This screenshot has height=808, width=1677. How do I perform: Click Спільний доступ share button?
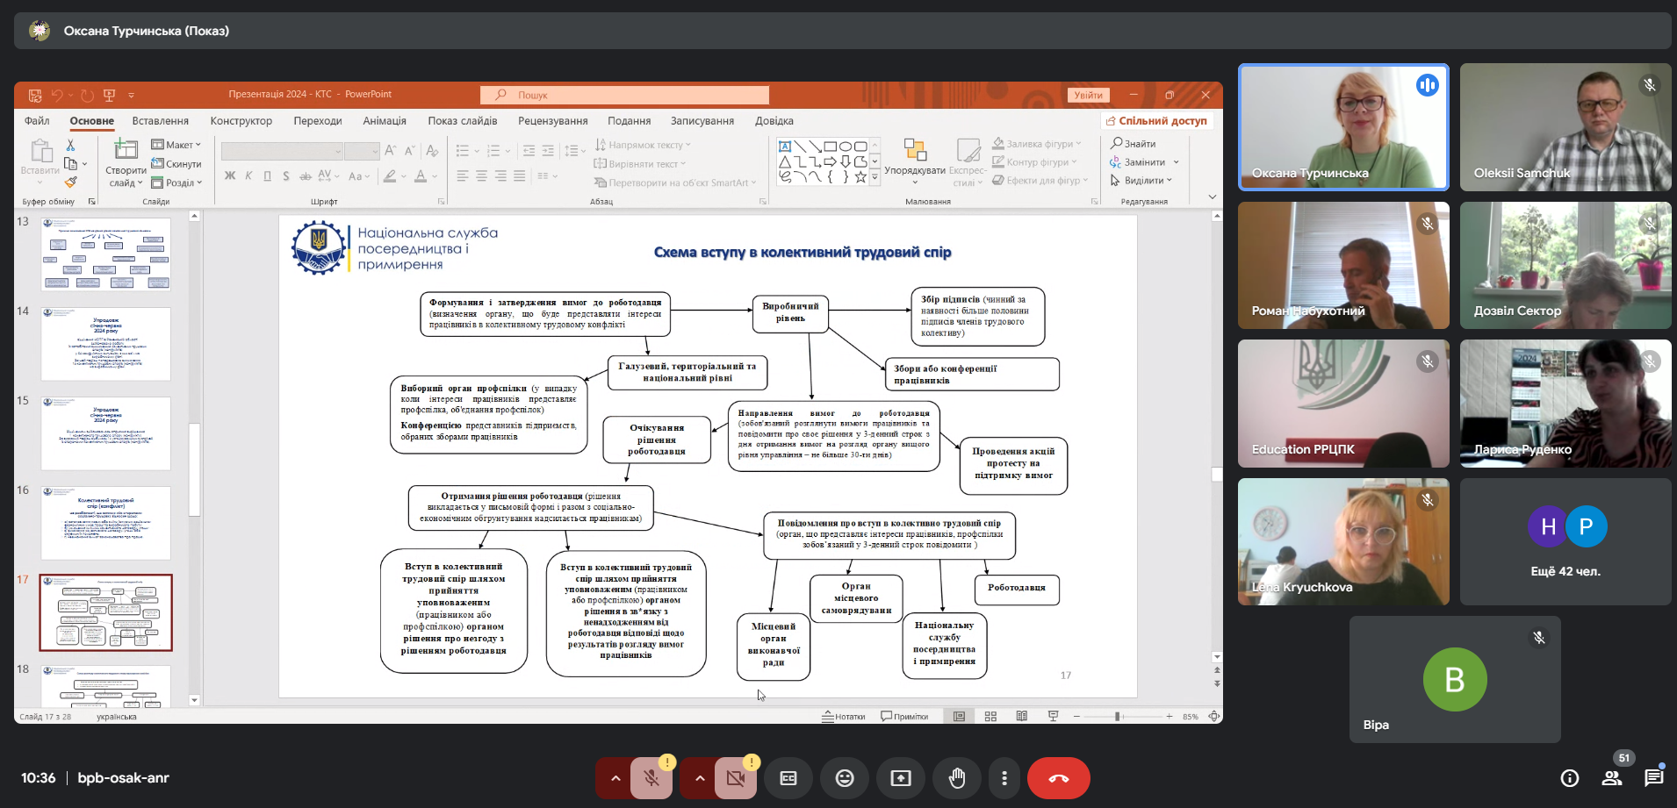point(1156,121)
